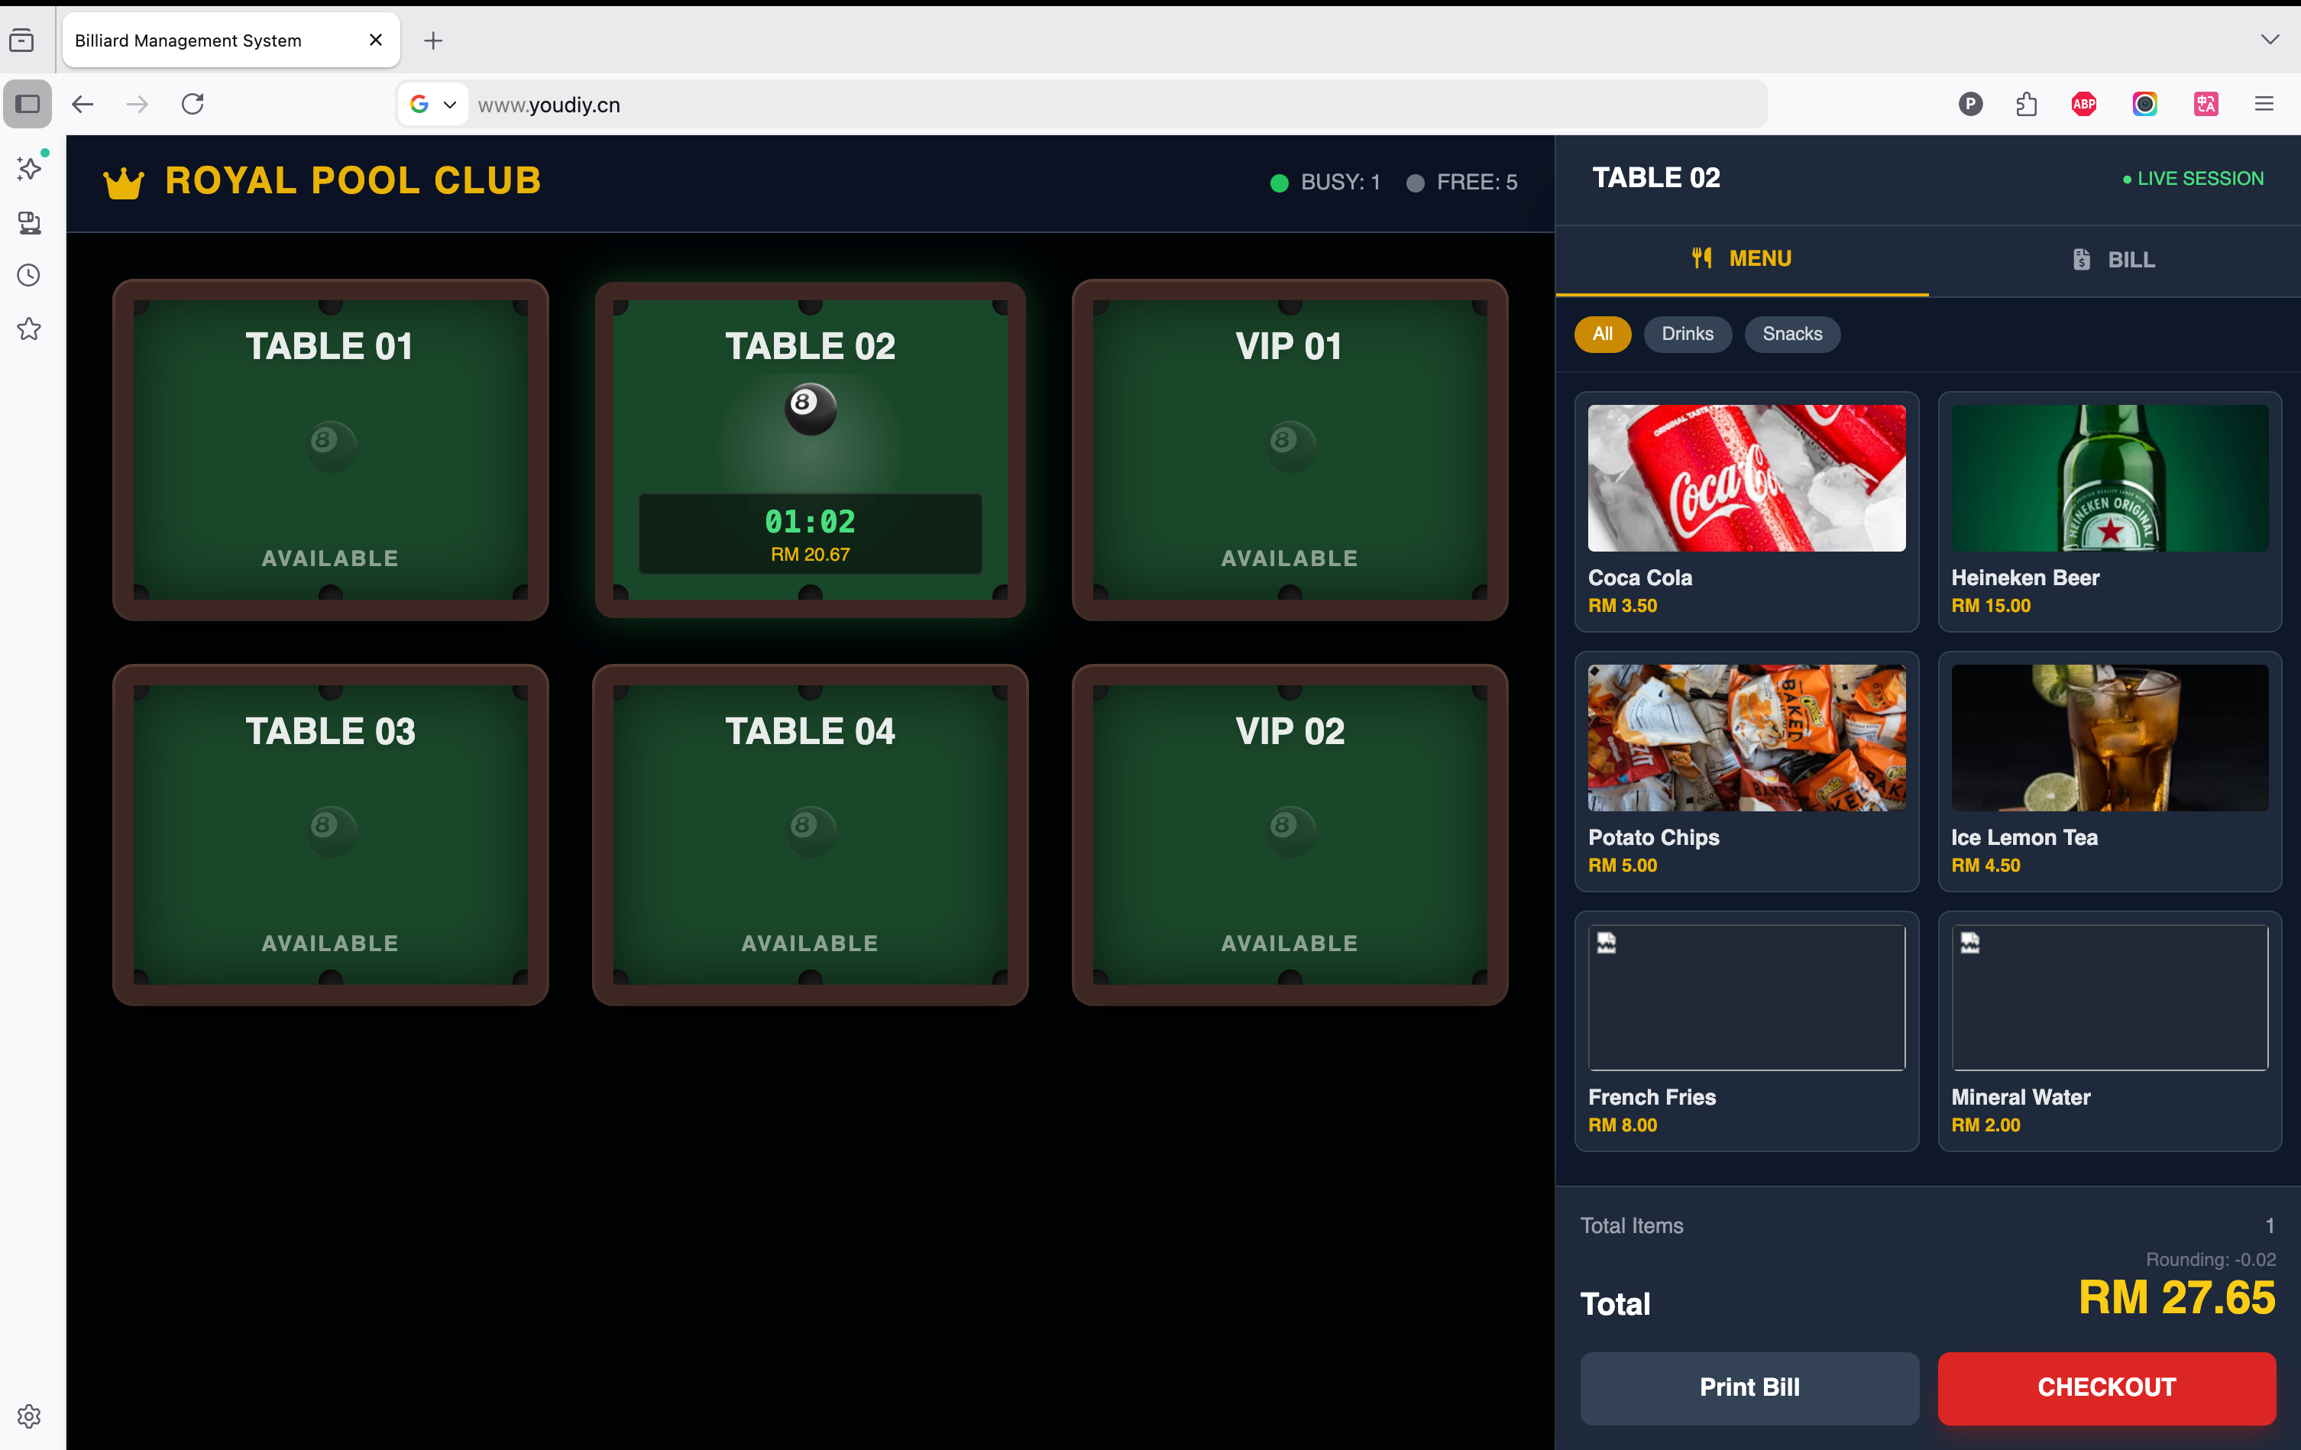
Task: Click the AI sparkle sidebar icon
Action: (x=29, y=169)
